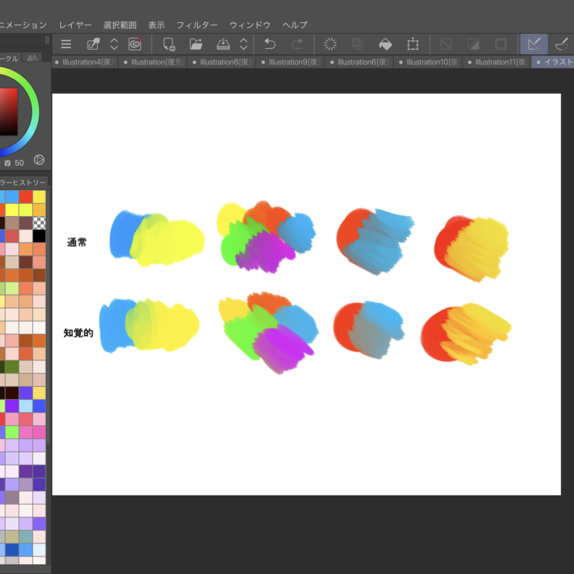This screenshot has width=574, height=574.
Task: Create a new canvas with New icon
Action: pos(169,44)
